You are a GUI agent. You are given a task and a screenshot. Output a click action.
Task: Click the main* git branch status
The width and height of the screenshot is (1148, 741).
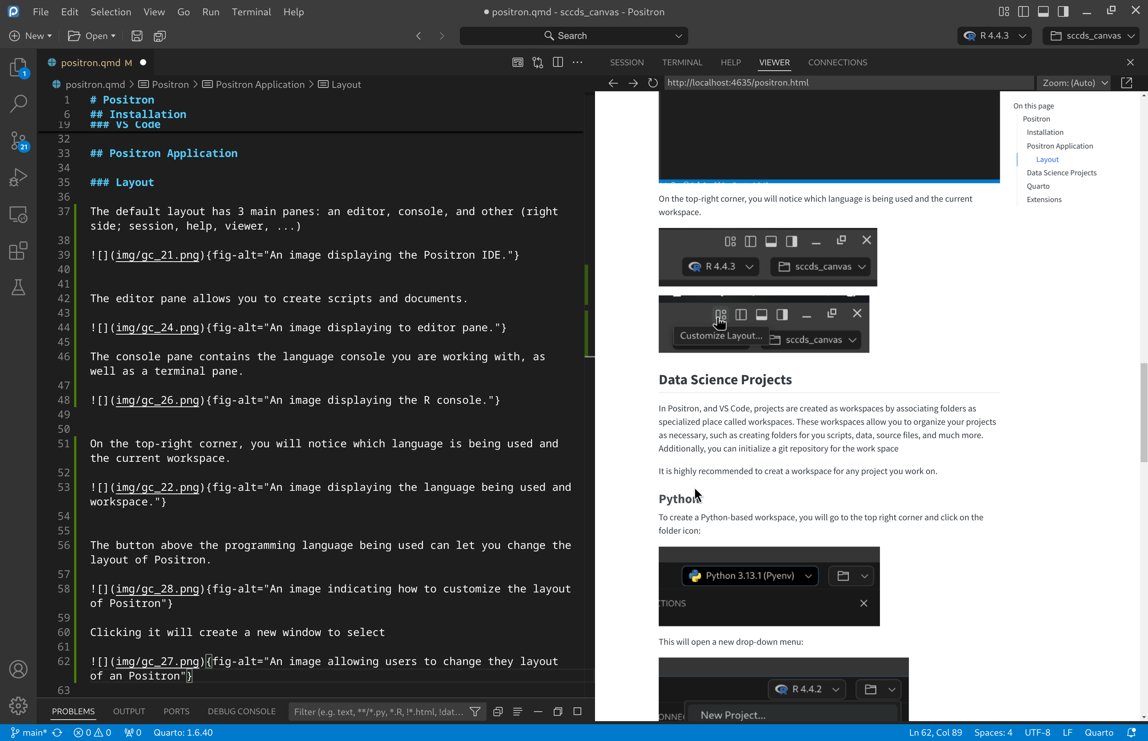click(30, 732)
